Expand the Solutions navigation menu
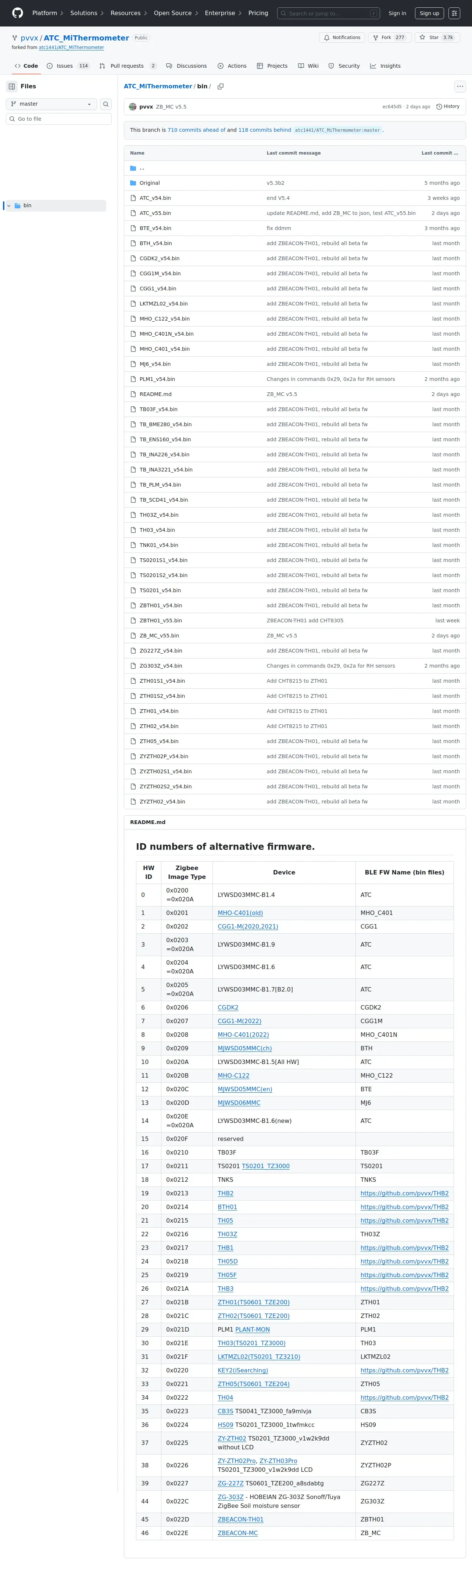The image size is (472, 1573). point(87,13)
